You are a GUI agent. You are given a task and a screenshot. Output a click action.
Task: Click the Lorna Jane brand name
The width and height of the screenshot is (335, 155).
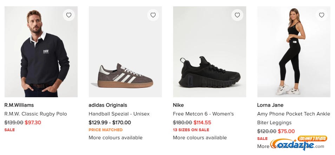(x=270, y=105)
